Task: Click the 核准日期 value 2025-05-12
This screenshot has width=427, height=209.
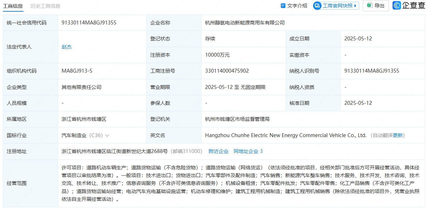Action: tap(358, 103)
